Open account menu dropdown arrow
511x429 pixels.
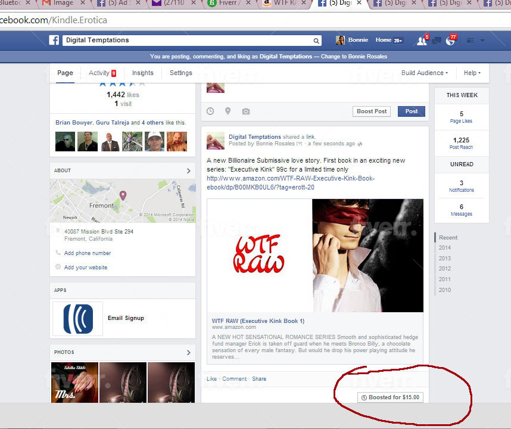coord(482,41)
